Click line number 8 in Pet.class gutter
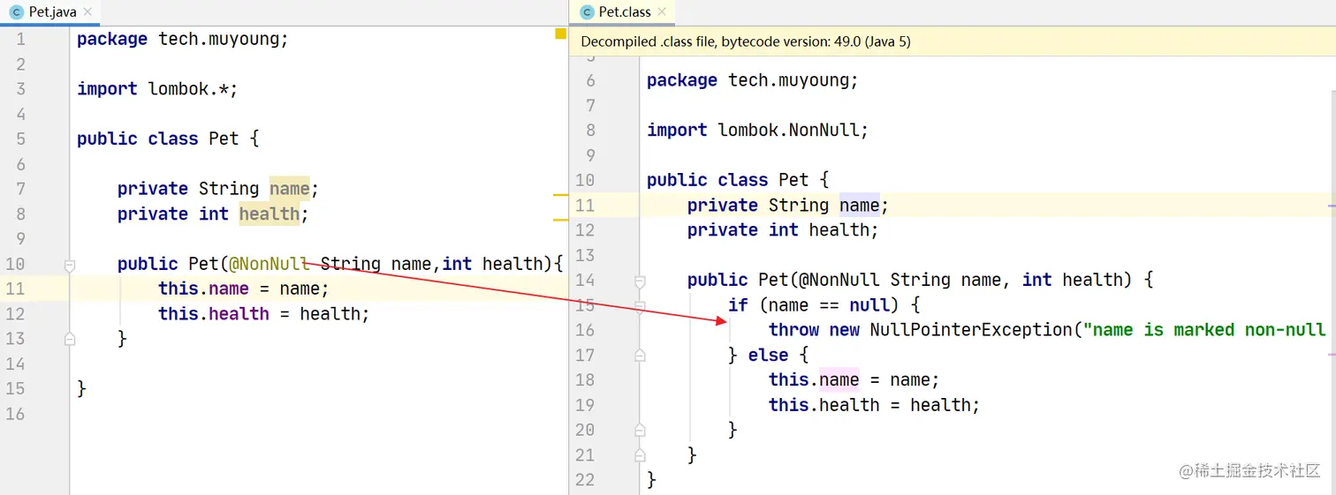 coord(590,131)
